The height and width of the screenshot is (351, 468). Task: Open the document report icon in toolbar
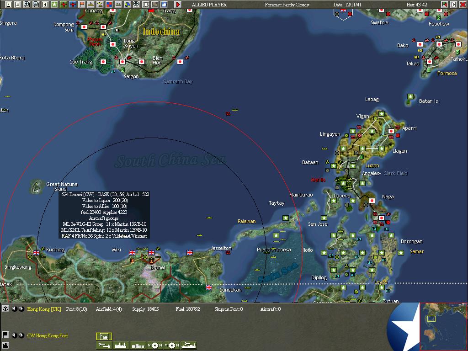18,4
